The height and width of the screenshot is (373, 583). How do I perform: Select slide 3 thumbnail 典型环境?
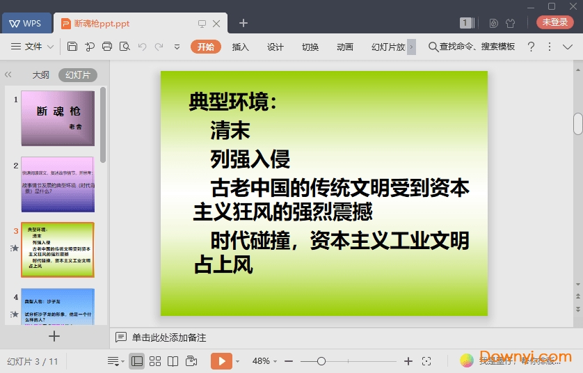[x=58, y=250]
